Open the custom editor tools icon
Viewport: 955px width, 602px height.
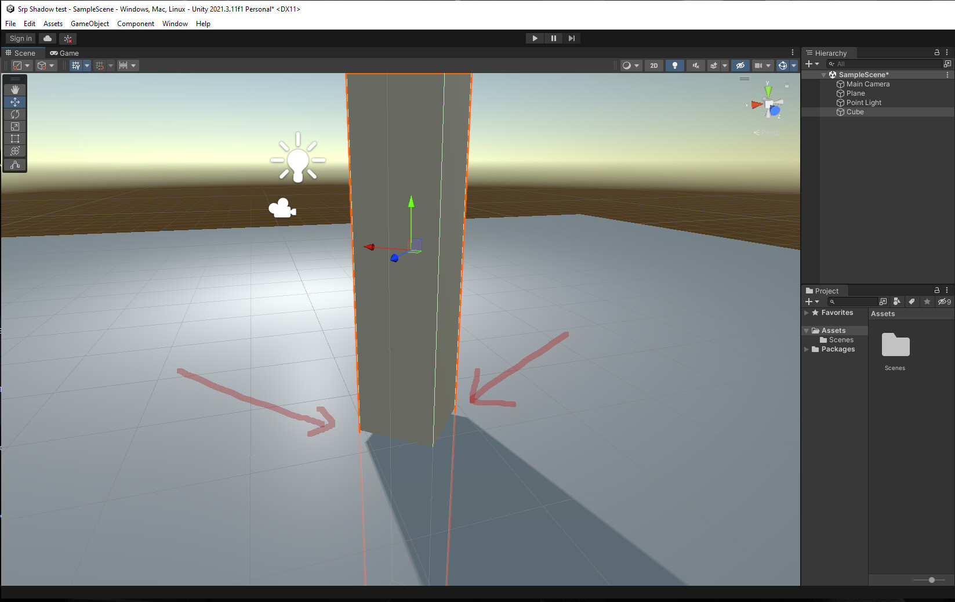coord(15,165)
